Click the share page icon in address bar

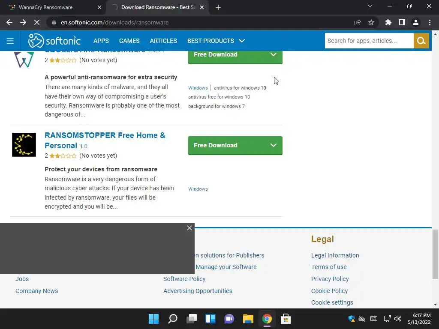point(358,22)
